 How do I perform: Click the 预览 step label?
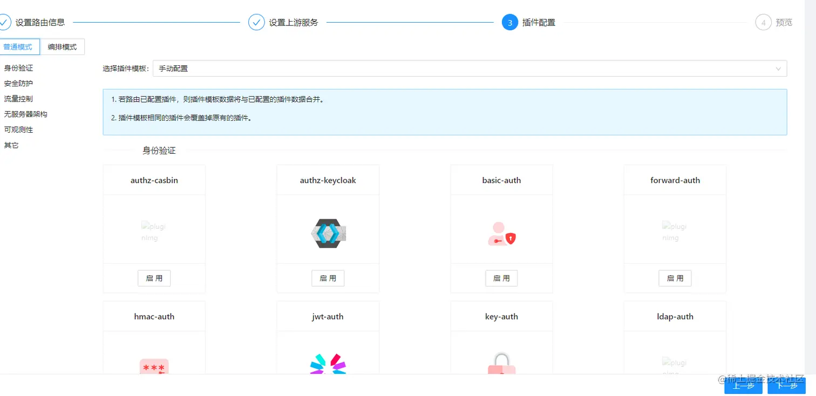click(x=784, y=23)
